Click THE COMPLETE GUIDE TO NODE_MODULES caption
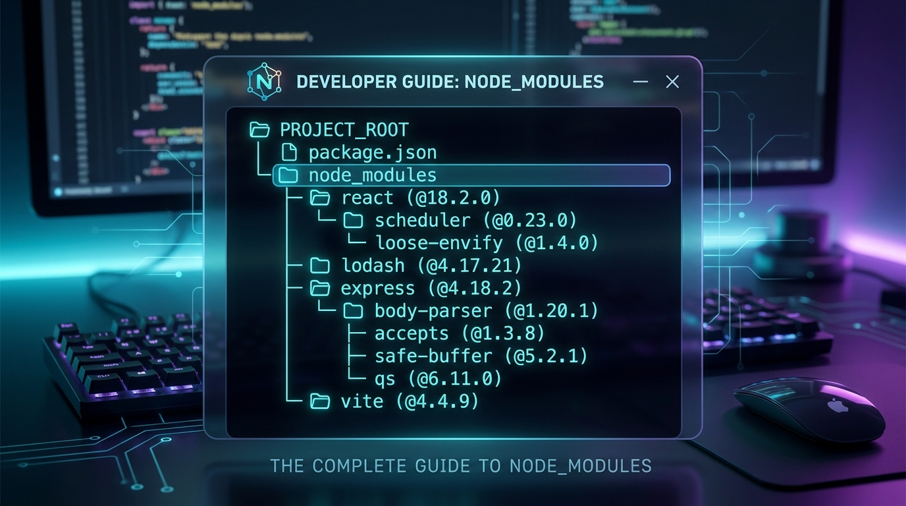Screen dimensions: 906x506 pyautogui.click(x=461, y=466)
